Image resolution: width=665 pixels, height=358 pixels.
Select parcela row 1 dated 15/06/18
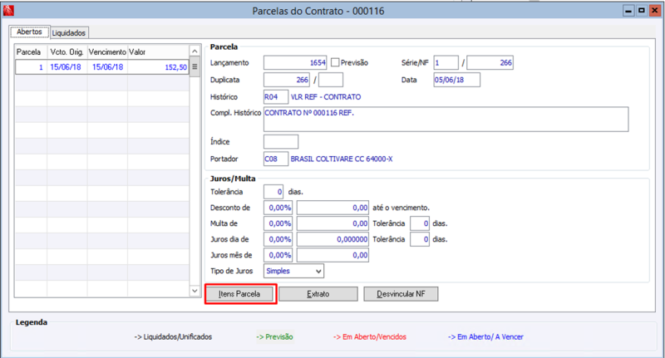pos(101,67)
